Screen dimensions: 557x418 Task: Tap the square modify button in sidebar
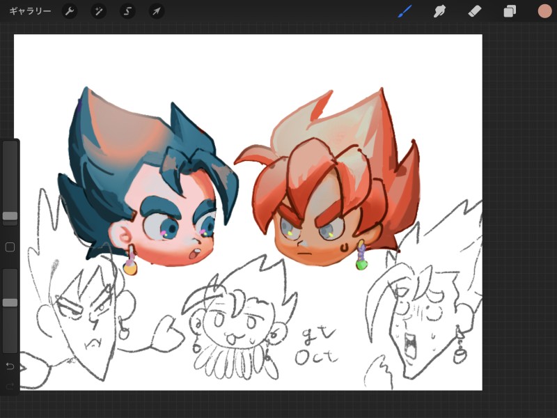[10, 247]
